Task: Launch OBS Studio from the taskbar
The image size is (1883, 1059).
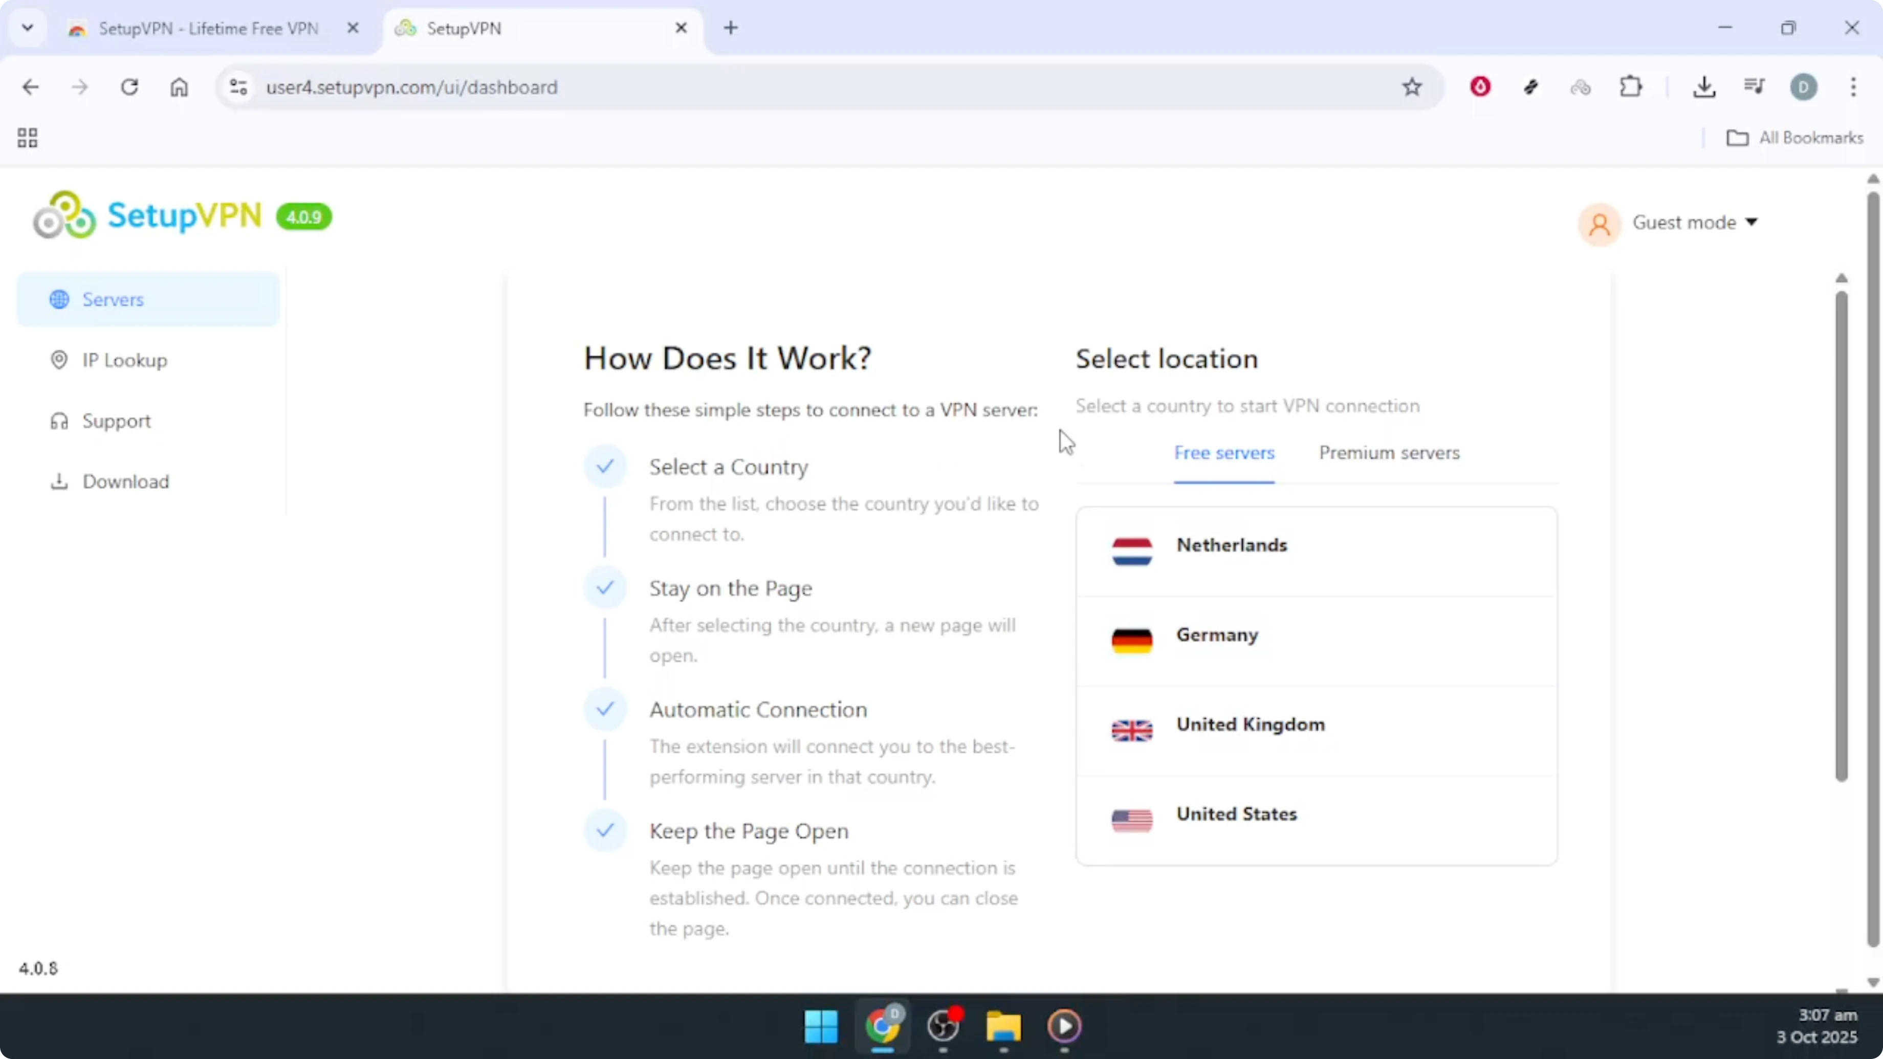Action: tap(944, 1028)
